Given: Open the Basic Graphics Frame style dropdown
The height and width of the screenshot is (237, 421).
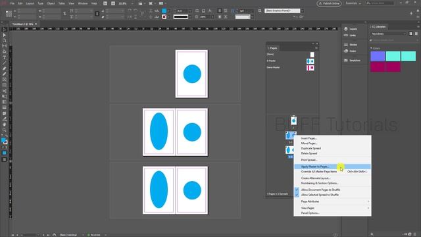Looking at the screenshot, I should point(303,11).
